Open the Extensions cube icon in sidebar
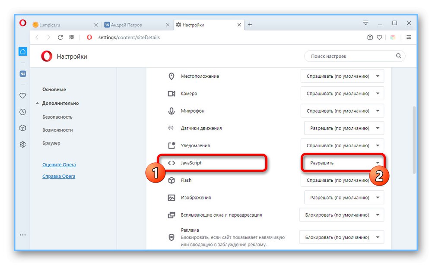 [23, 128]
